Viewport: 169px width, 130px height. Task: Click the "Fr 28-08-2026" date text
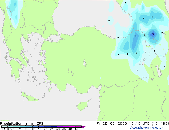pos(112,124)
